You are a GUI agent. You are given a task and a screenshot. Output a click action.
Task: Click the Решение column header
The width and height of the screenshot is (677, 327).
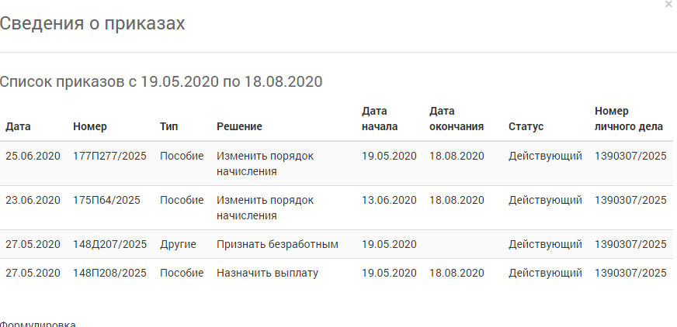click(239, 126)
